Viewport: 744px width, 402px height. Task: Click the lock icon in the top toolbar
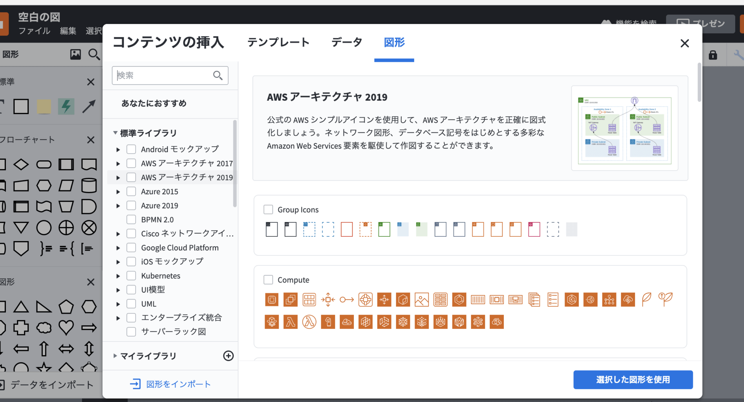(x=713, y=55)
